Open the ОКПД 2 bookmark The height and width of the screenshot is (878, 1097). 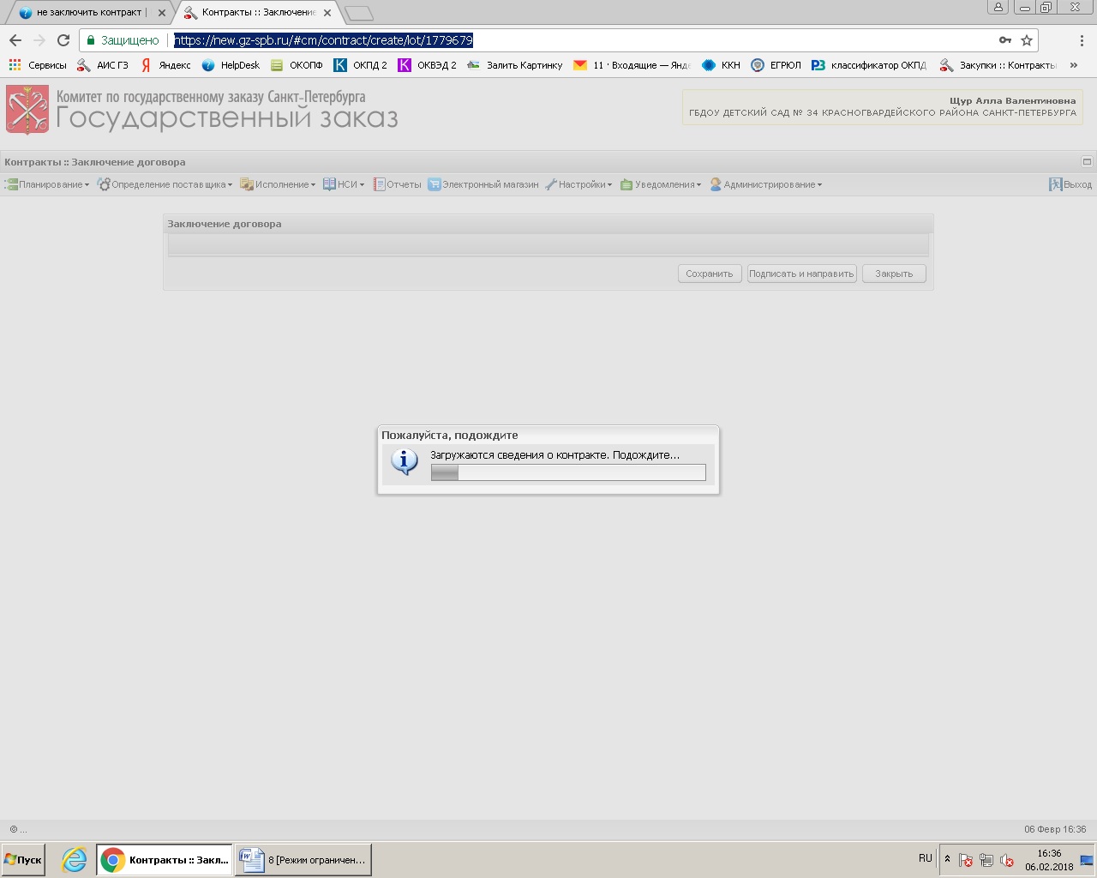(x=360, y=65)
